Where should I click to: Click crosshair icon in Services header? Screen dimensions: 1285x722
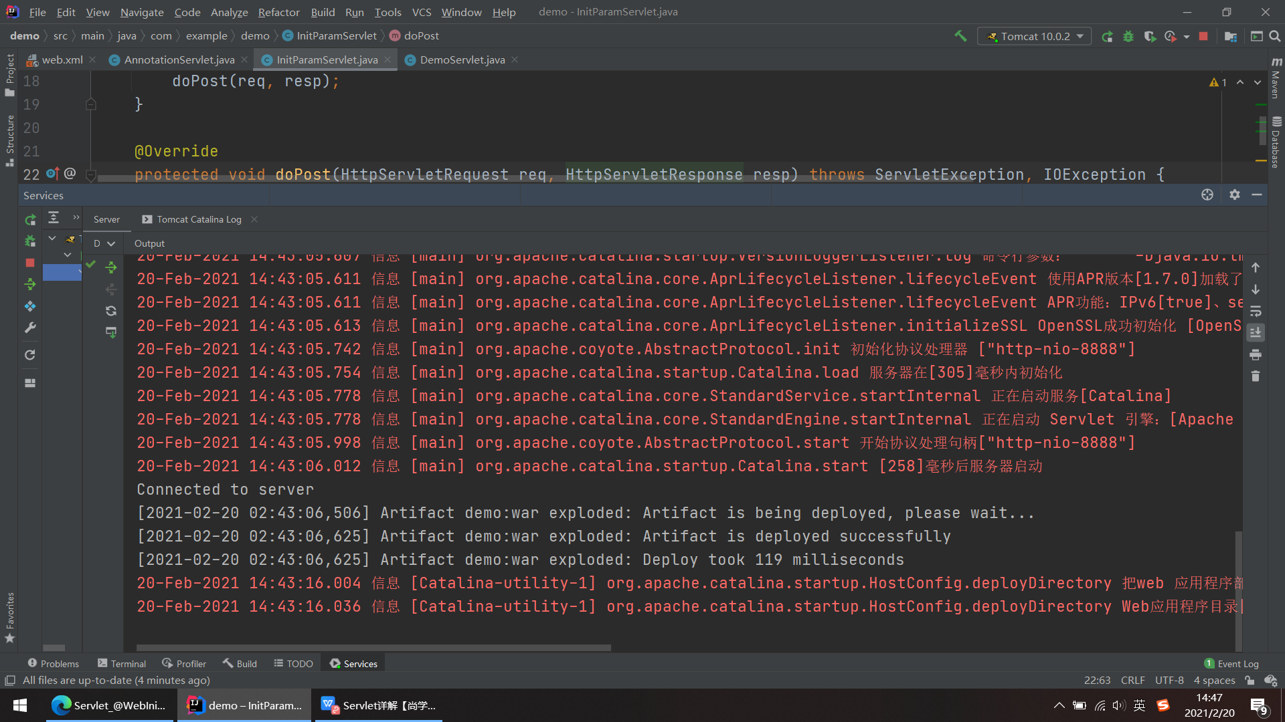click(1207, 195)
